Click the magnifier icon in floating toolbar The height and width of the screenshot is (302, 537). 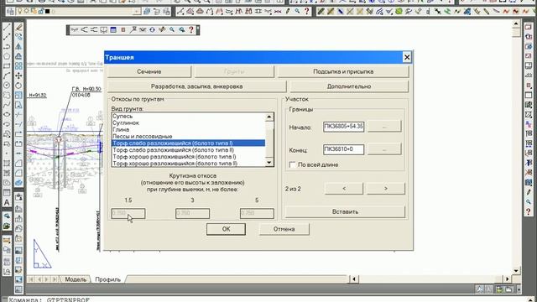point(171,30)
